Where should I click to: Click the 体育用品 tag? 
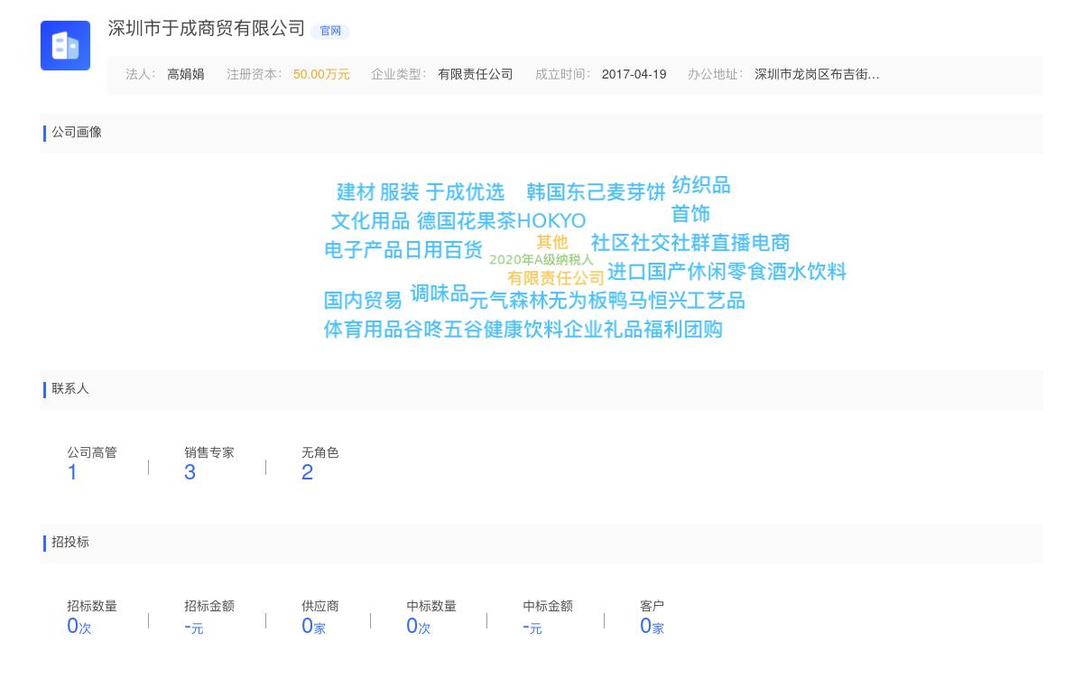pyautogui.click(x=363, y=330)
